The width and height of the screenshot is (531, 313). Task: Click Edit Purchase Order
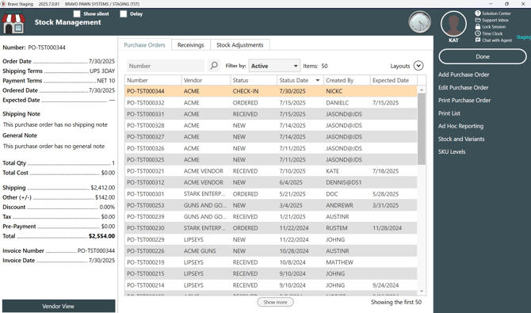coord(464,87)
